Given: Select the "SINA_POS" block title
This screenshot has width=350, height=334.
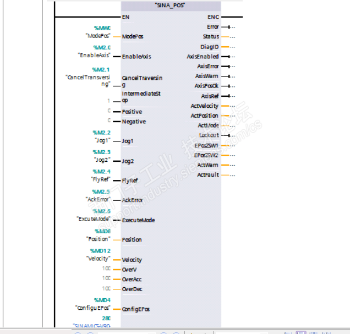Looking at the screenshot, I should click(170, 6).
